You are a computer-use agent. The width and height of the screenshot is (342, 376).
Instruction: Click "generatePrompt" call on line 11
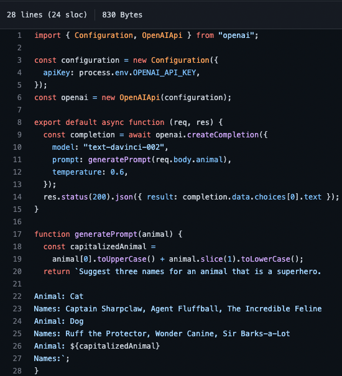(x=119, y=160)
